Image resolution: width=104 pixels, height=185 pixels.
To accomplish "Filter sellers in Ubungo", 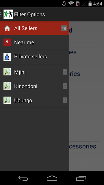I will point(35,100).
